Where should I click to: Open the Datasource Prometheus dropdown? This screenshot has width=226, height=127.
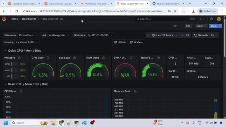click(28, 35)
